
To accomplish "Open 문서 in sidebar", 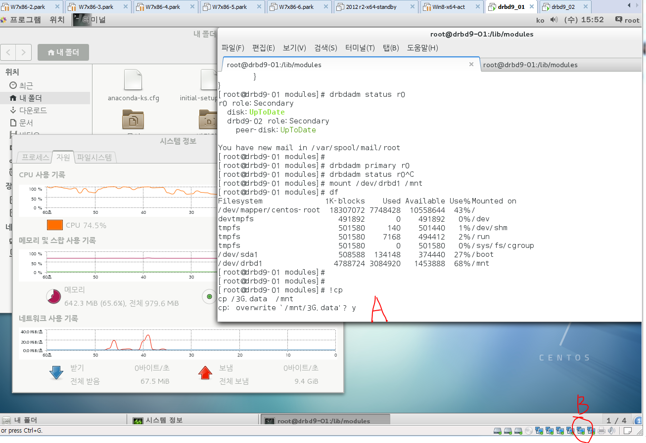I will coord(21,122).
